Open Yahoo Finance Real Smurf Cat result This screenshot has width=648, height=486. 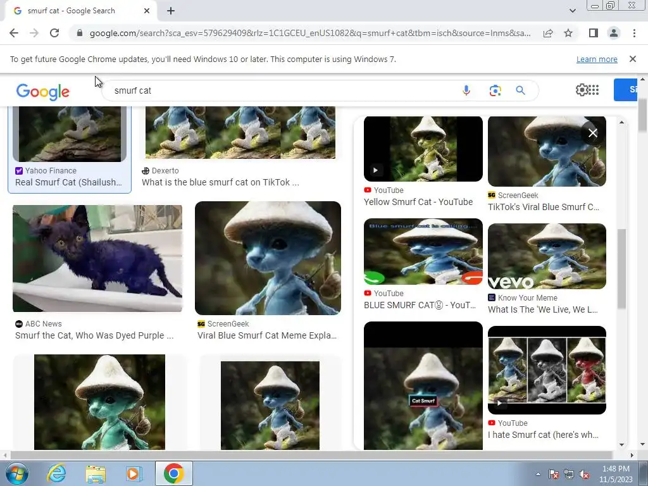(x=68, y=182)
